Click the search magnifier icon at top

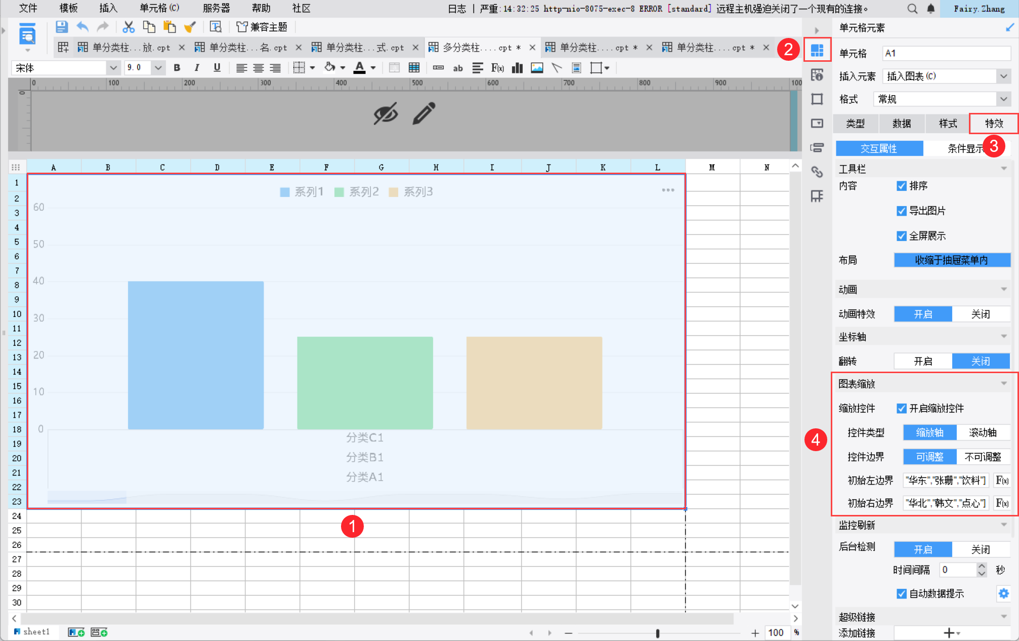click(912, 9)
